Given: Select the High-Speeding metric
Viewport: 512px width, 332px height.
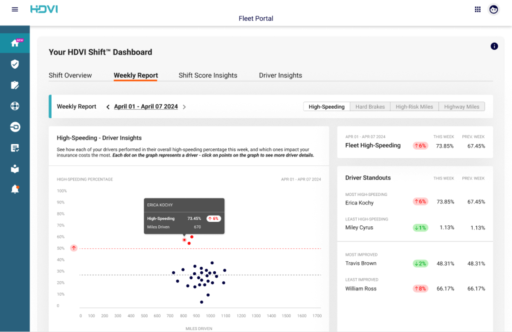Looking at the screenshot, I should point(327,107).
